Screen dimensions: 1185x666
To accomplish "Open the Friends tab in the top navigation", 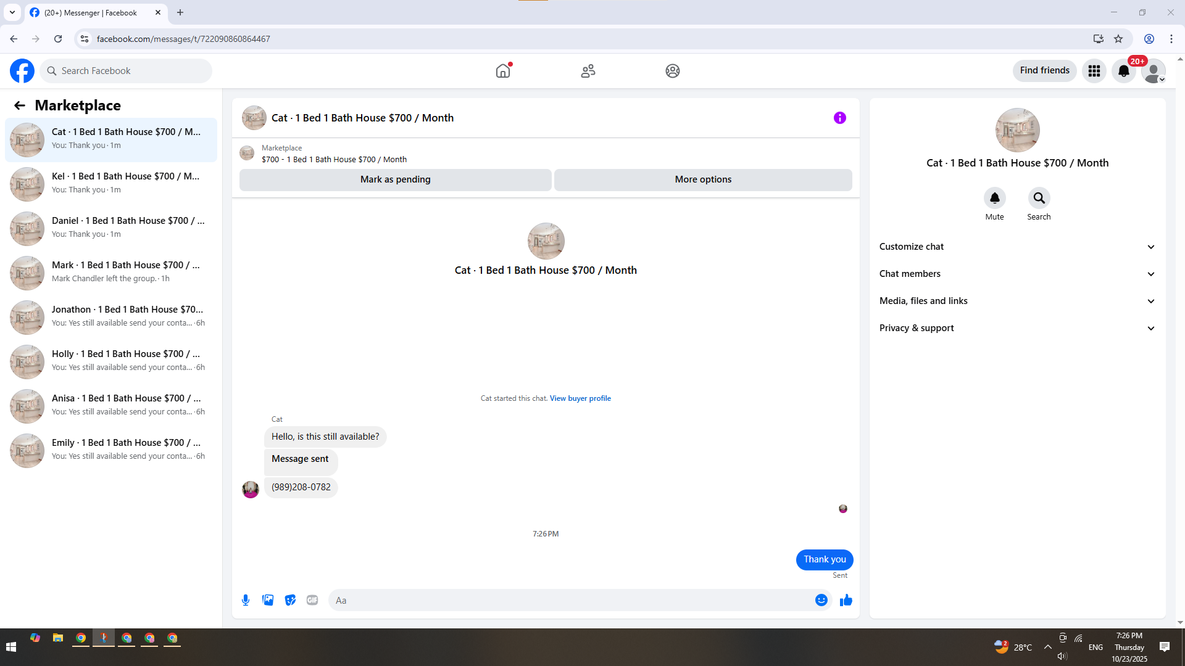I will coord(588,71).
